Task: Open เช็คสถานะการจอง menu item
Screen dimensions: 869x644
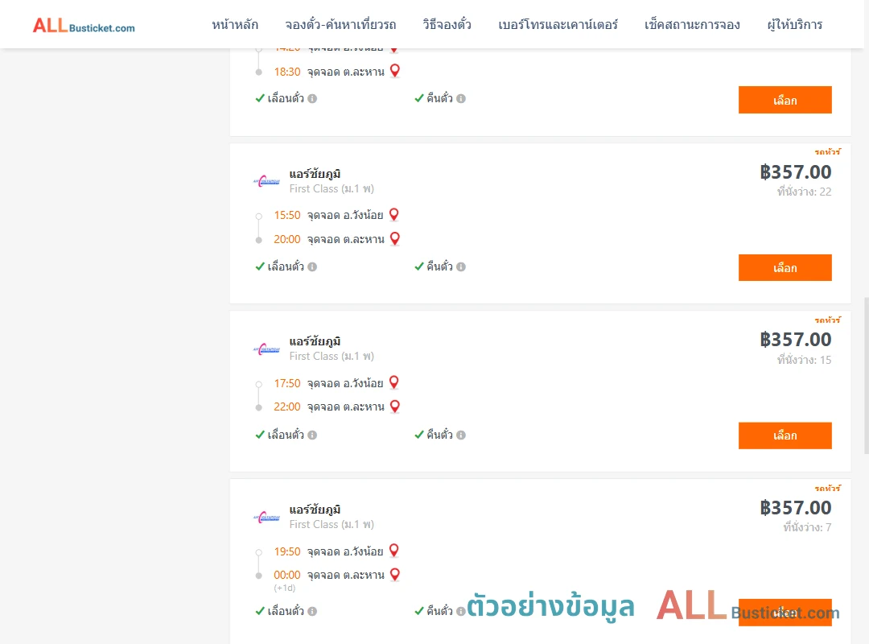Action: pos(692,25)
